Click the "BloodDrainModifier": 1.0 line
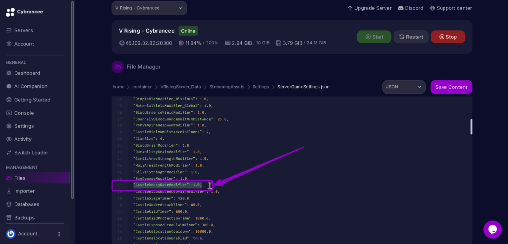This screenshot has height=244, width=508. click(162, 145)
